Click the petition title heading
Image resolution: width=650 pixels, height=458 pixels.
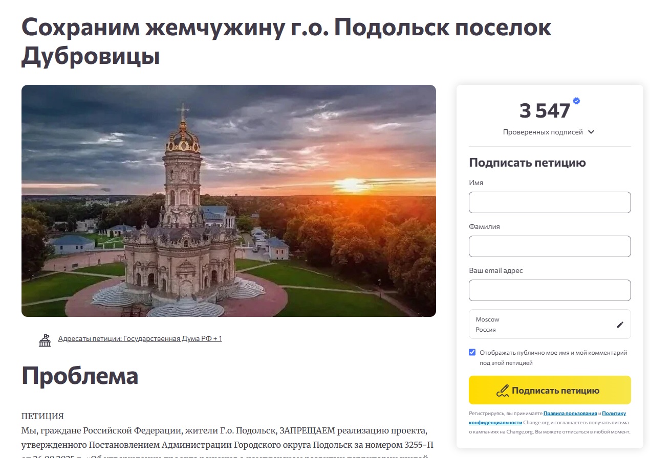click(x=287, y=42)
